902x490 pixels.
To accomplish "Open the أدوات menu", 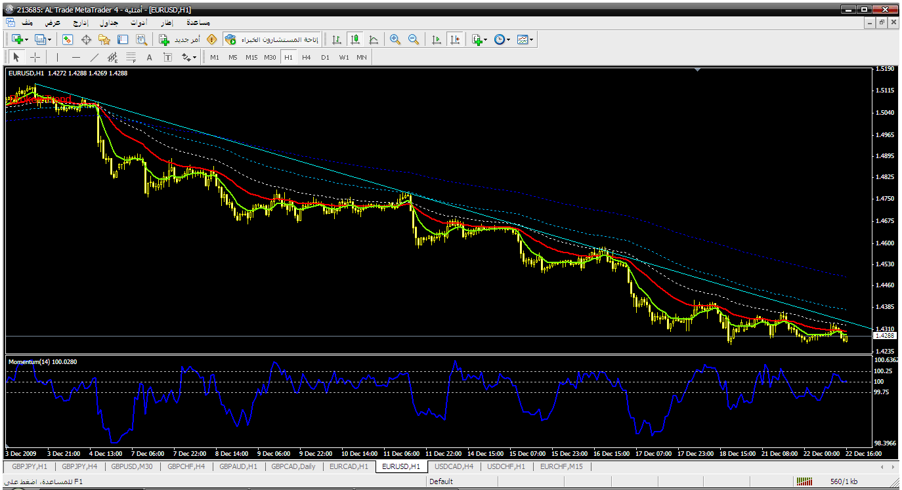I will [138, 22].
